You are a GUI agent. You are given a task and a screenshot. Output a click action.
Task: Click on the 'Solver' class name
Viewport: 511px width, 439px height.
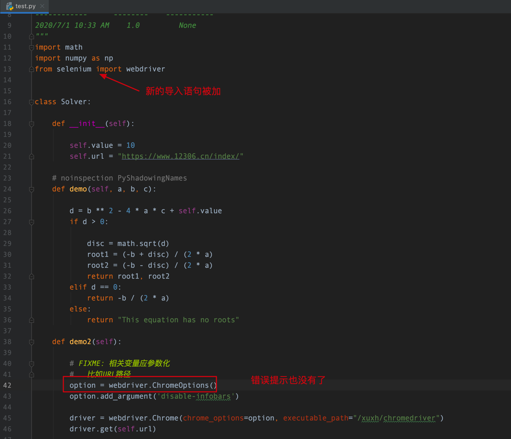(x=74, y=102)
